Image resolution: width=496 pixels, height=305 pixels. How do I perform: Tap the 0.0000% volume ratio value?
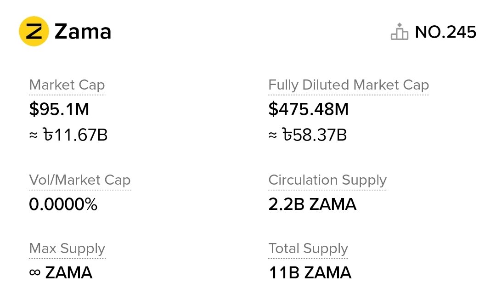[x=63, y=204]
